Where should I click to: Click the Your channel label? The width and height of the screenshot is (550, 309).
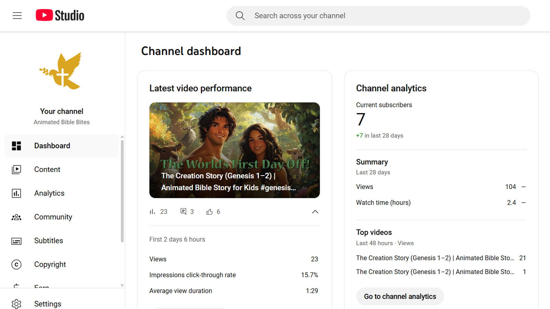tap(62, 111)
